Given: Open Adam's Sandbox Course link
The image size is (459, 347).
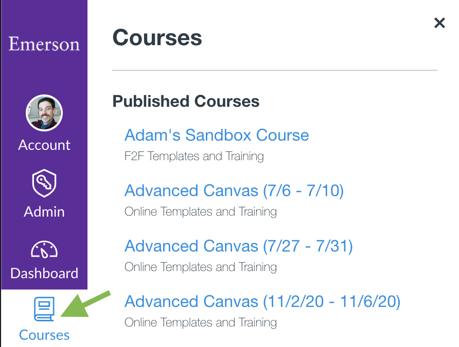Looking at the screenshot, I should point(217,135).
